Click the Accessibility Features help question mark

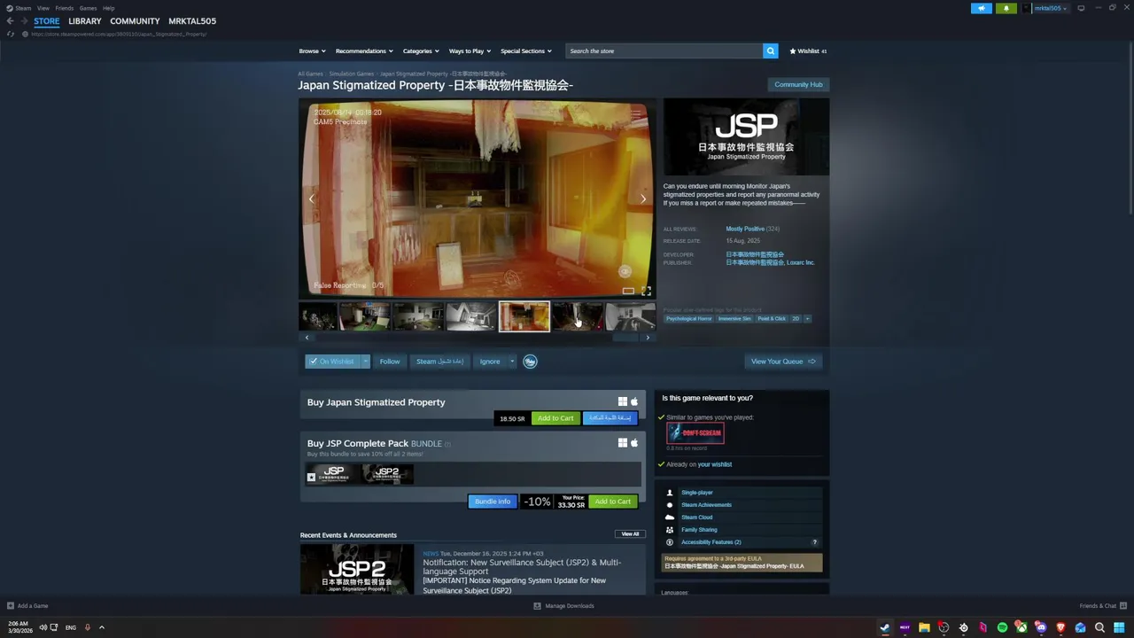pos(815,542)
